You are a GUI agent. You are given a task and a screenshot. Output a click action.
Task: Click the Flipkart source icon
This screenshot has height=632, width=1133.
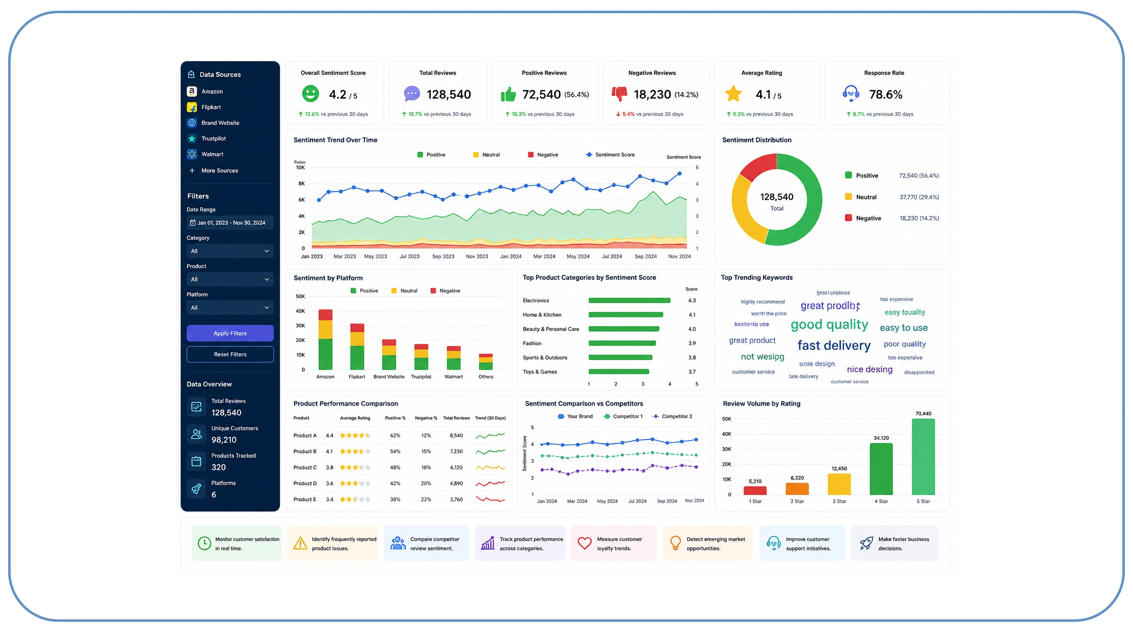192,107
